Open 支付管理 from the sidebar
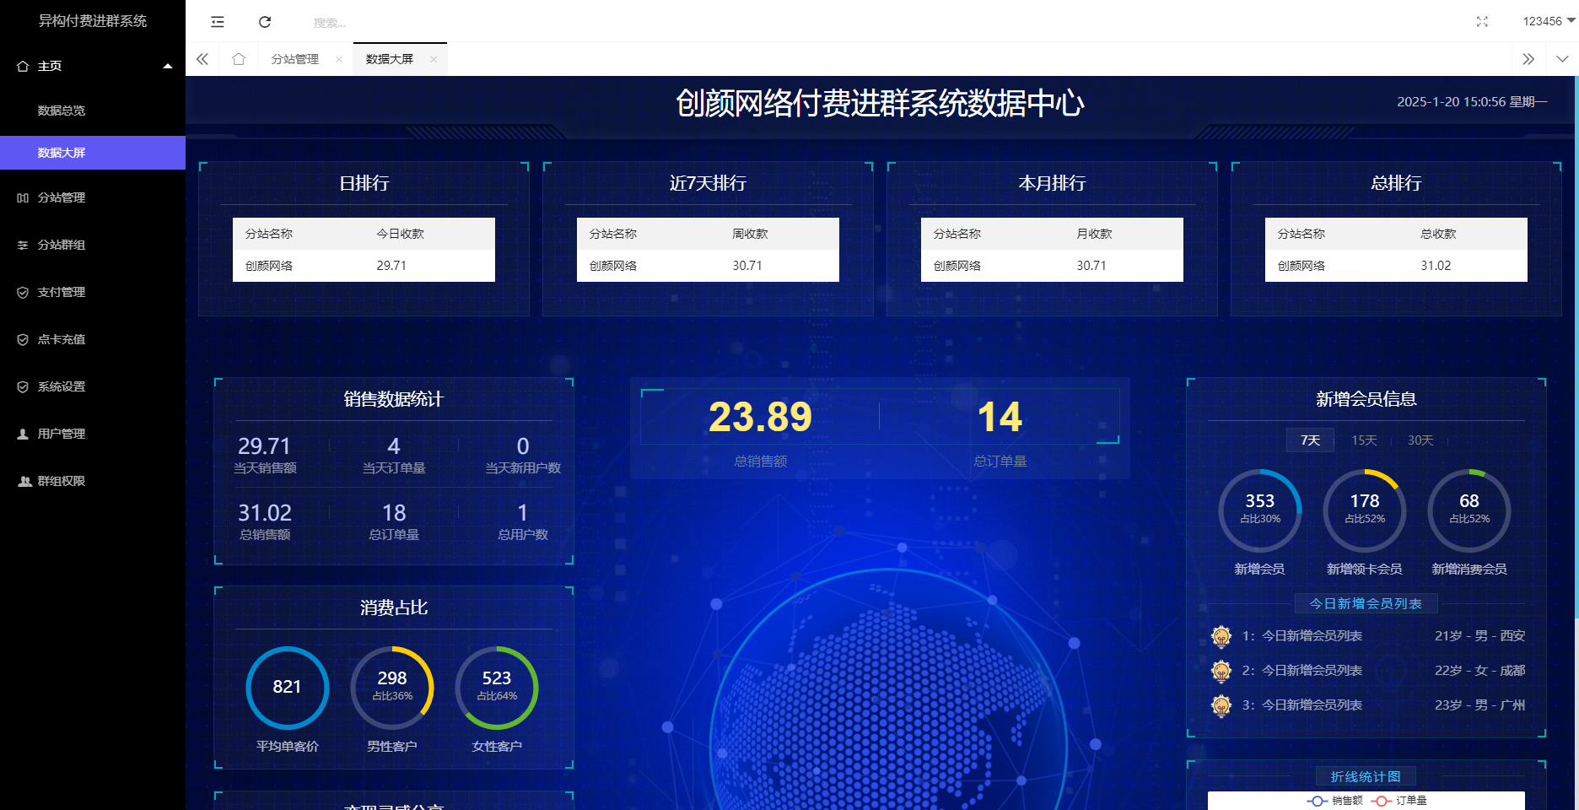 pos(62,292)
